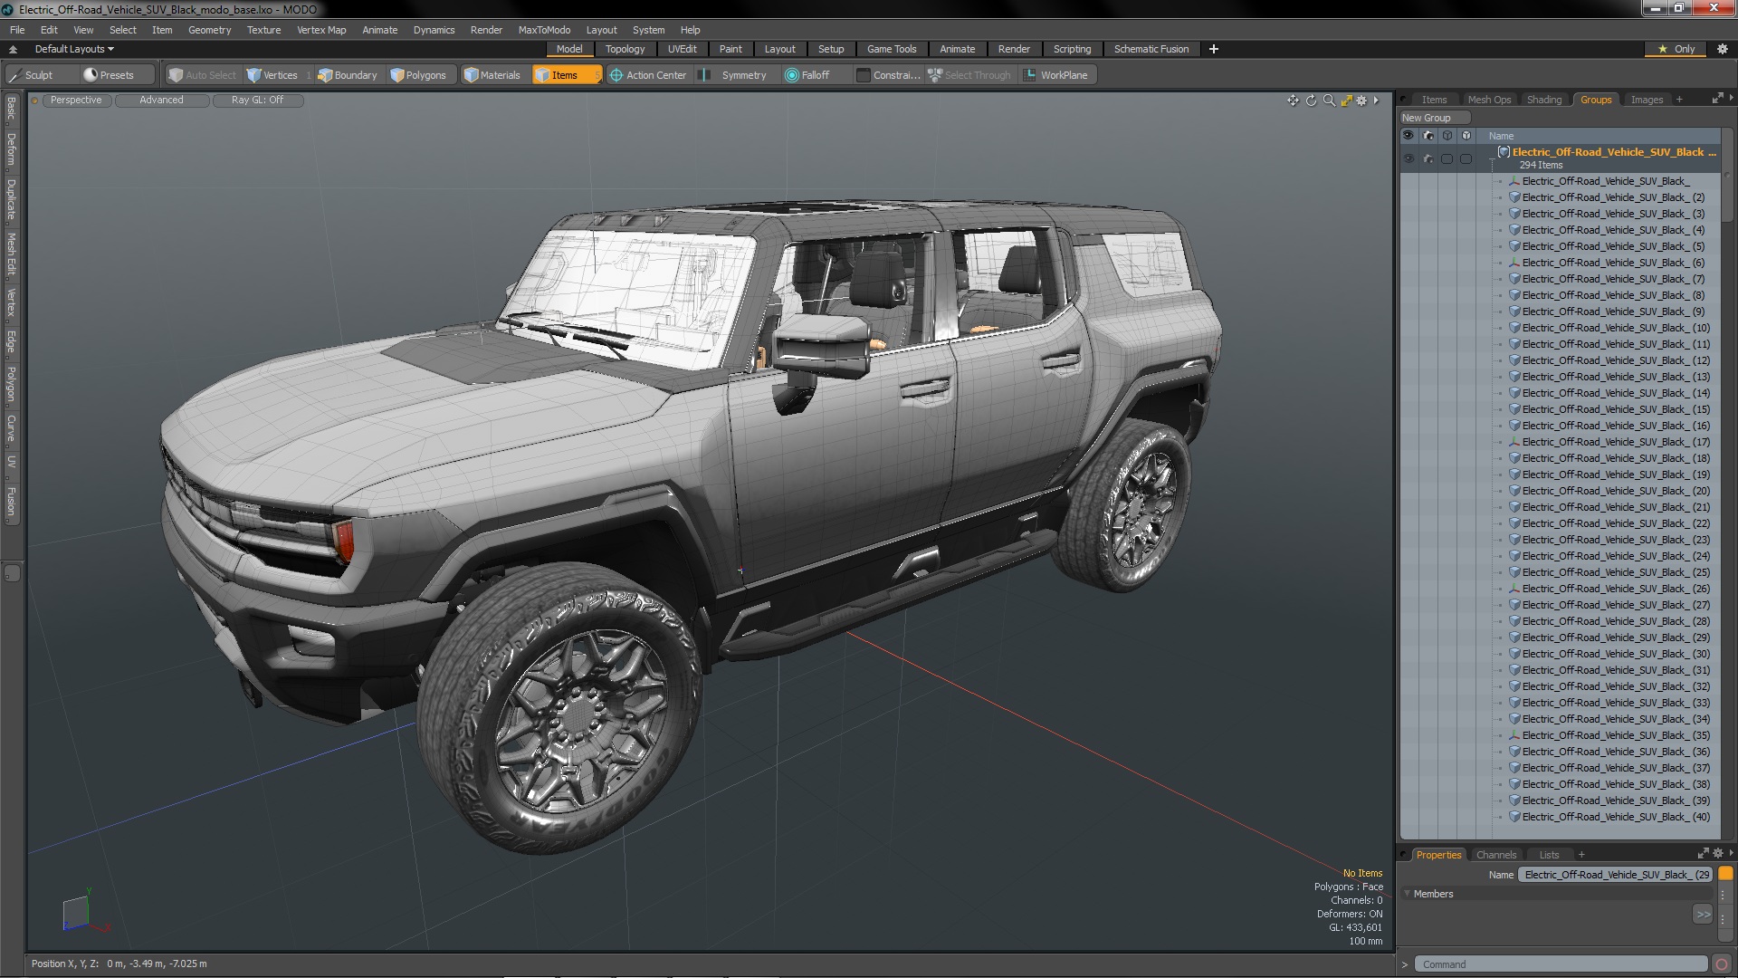Screen dimensions: 1738x978
Task: Toggle render column for the group row
Action: [1428, 158]
